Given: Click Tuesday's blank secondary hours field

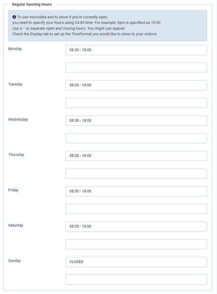Looking at the screenshot, I should 136,103.
